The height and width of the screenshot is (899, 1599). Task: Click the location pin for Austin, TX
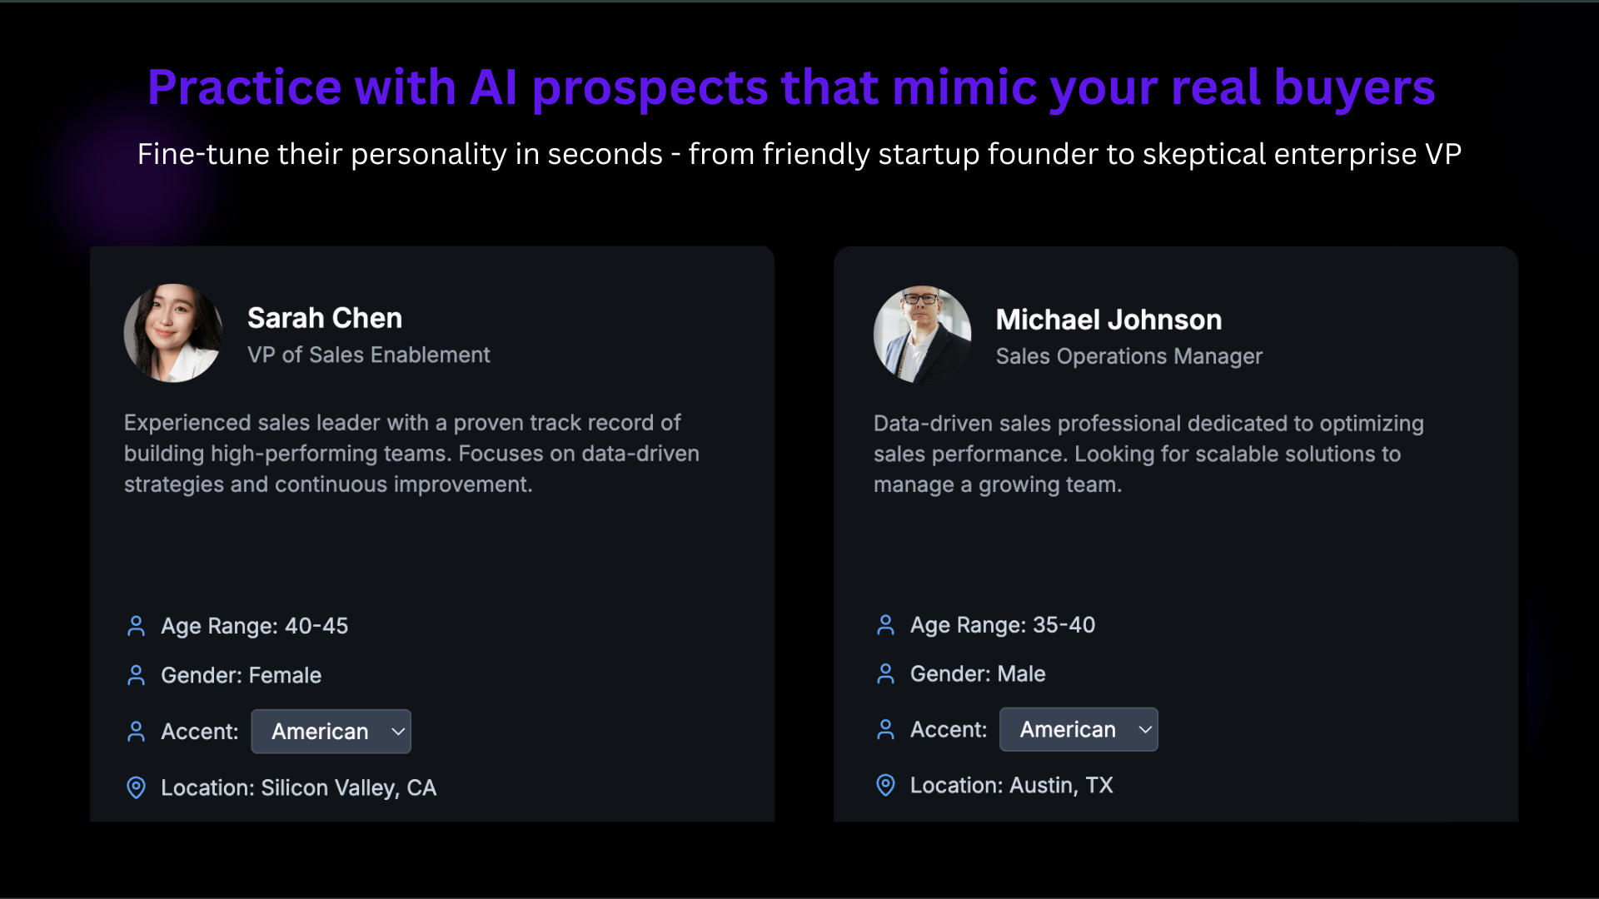point(885,785)
